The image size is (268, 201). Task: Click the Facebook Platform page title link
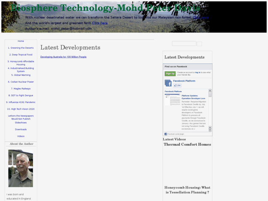(184, 81)
